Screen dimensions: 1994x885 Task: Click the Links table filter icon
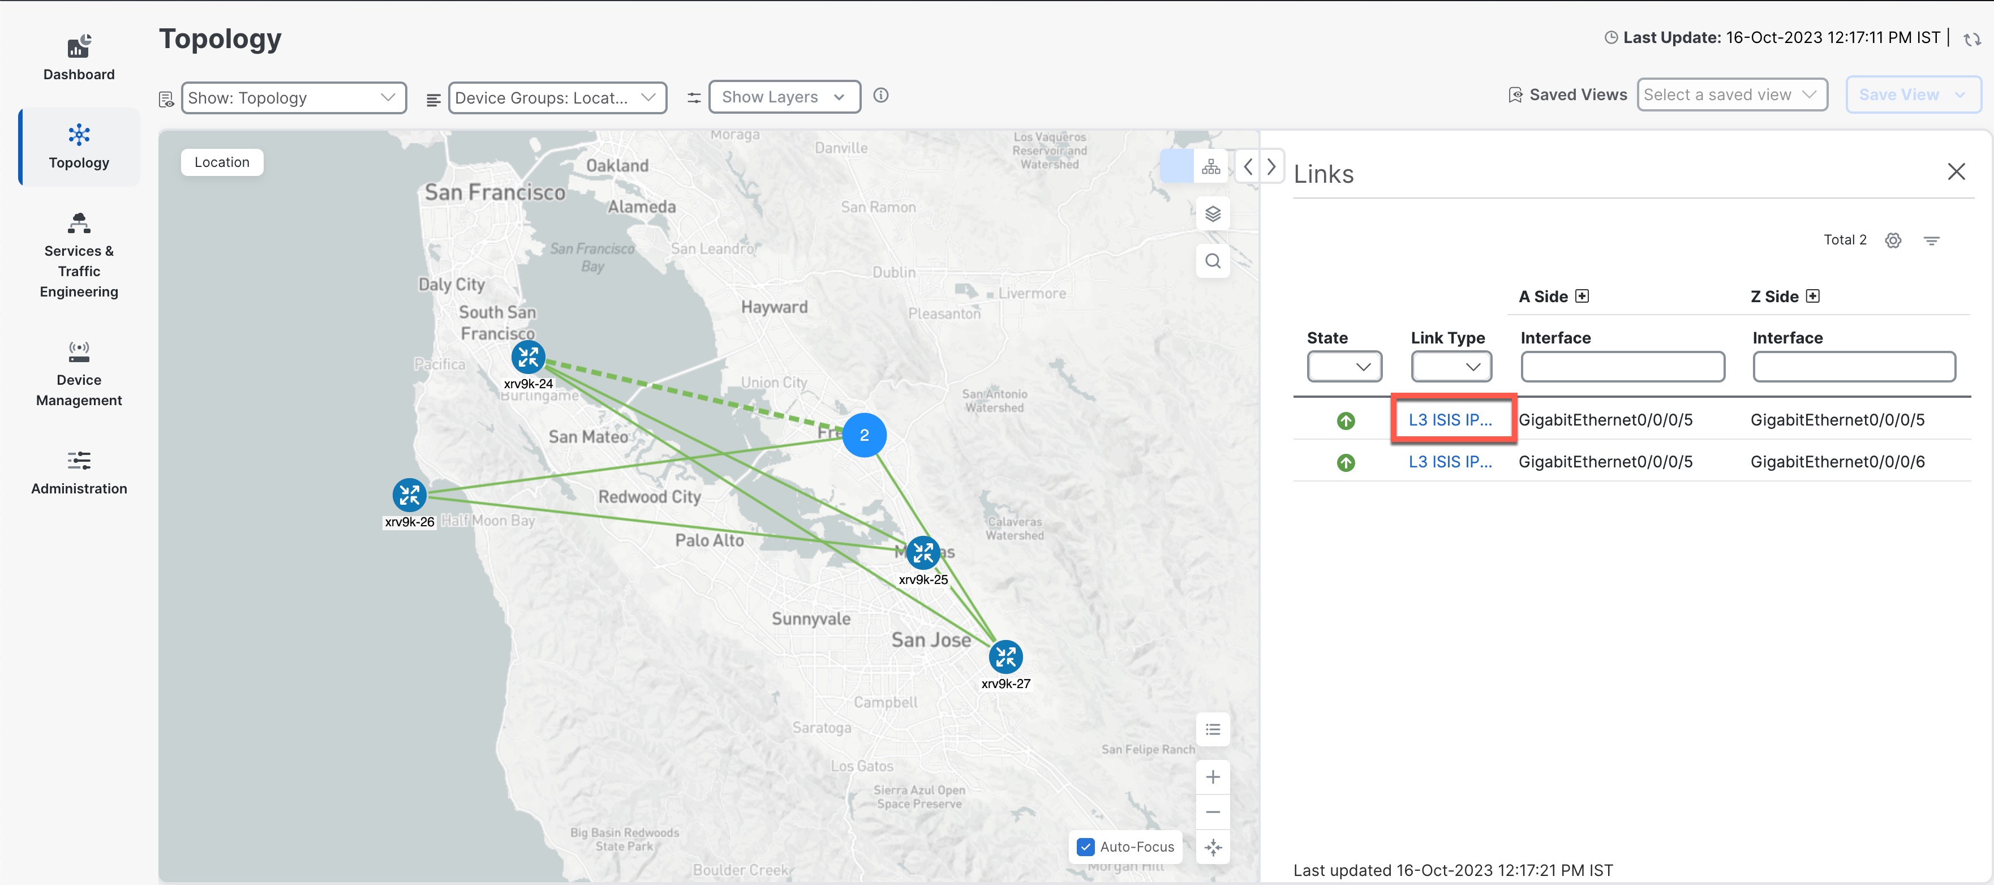[1931, 240]
